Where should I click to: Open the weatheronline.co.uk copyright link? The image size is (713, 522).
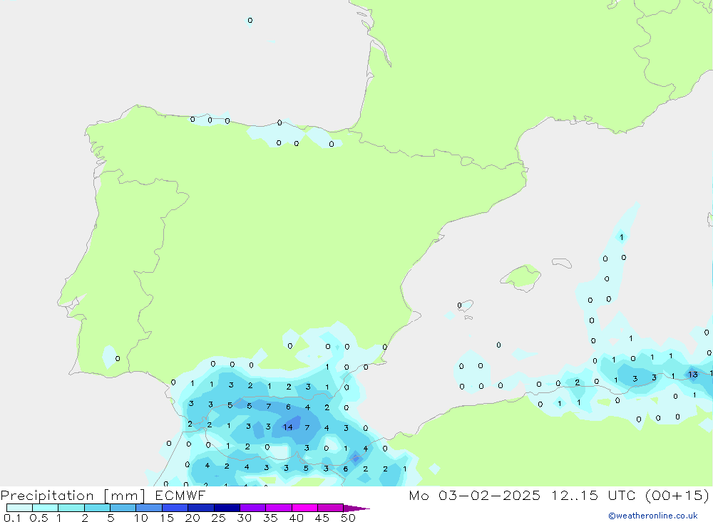coord(653,516)
